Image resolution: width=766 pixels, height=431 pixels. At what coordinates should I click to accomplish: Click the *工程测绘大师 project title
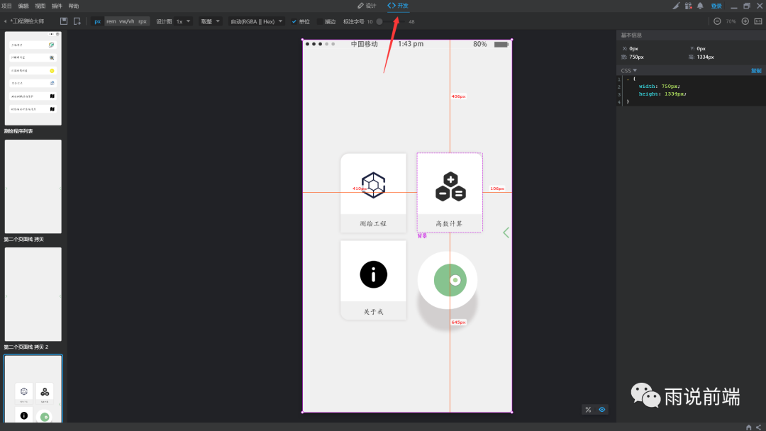[28, 21]
